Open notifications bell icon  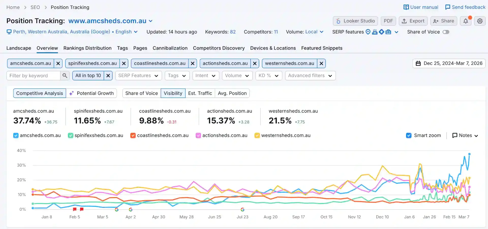click(466, 21)
